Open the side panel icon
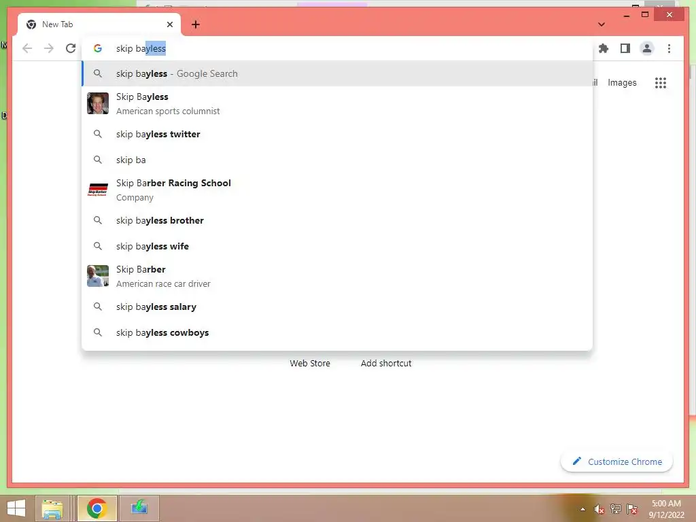Viewport: 696px width, 522px height. pyautogui.click(x=625, y=48)
